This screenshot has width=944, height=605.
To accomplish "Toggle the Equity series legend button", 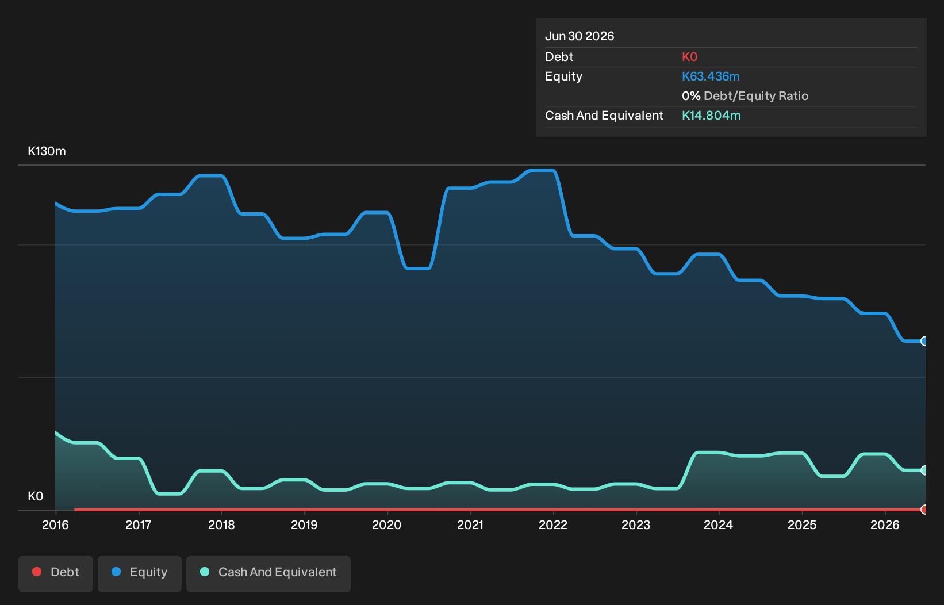I will click(x=140, y=573).
